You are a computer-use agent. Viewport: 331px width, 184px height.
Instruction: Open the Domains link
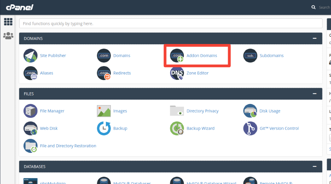click(x=122, y=56)
